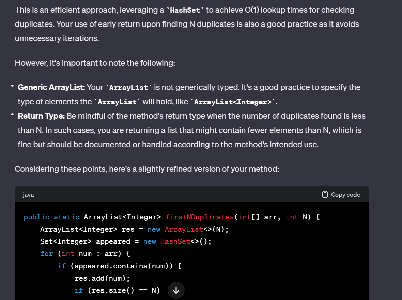
Task: Toggle the scroll-to-bottom control over the code
Action: click(176, 290)
